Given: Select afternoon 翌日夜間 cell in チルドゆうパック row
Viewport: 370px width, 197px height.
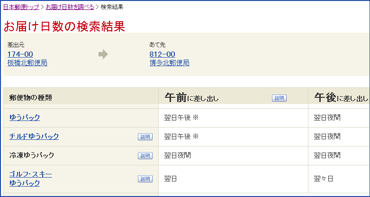Looking at the screenshot, I should point(339,137).
